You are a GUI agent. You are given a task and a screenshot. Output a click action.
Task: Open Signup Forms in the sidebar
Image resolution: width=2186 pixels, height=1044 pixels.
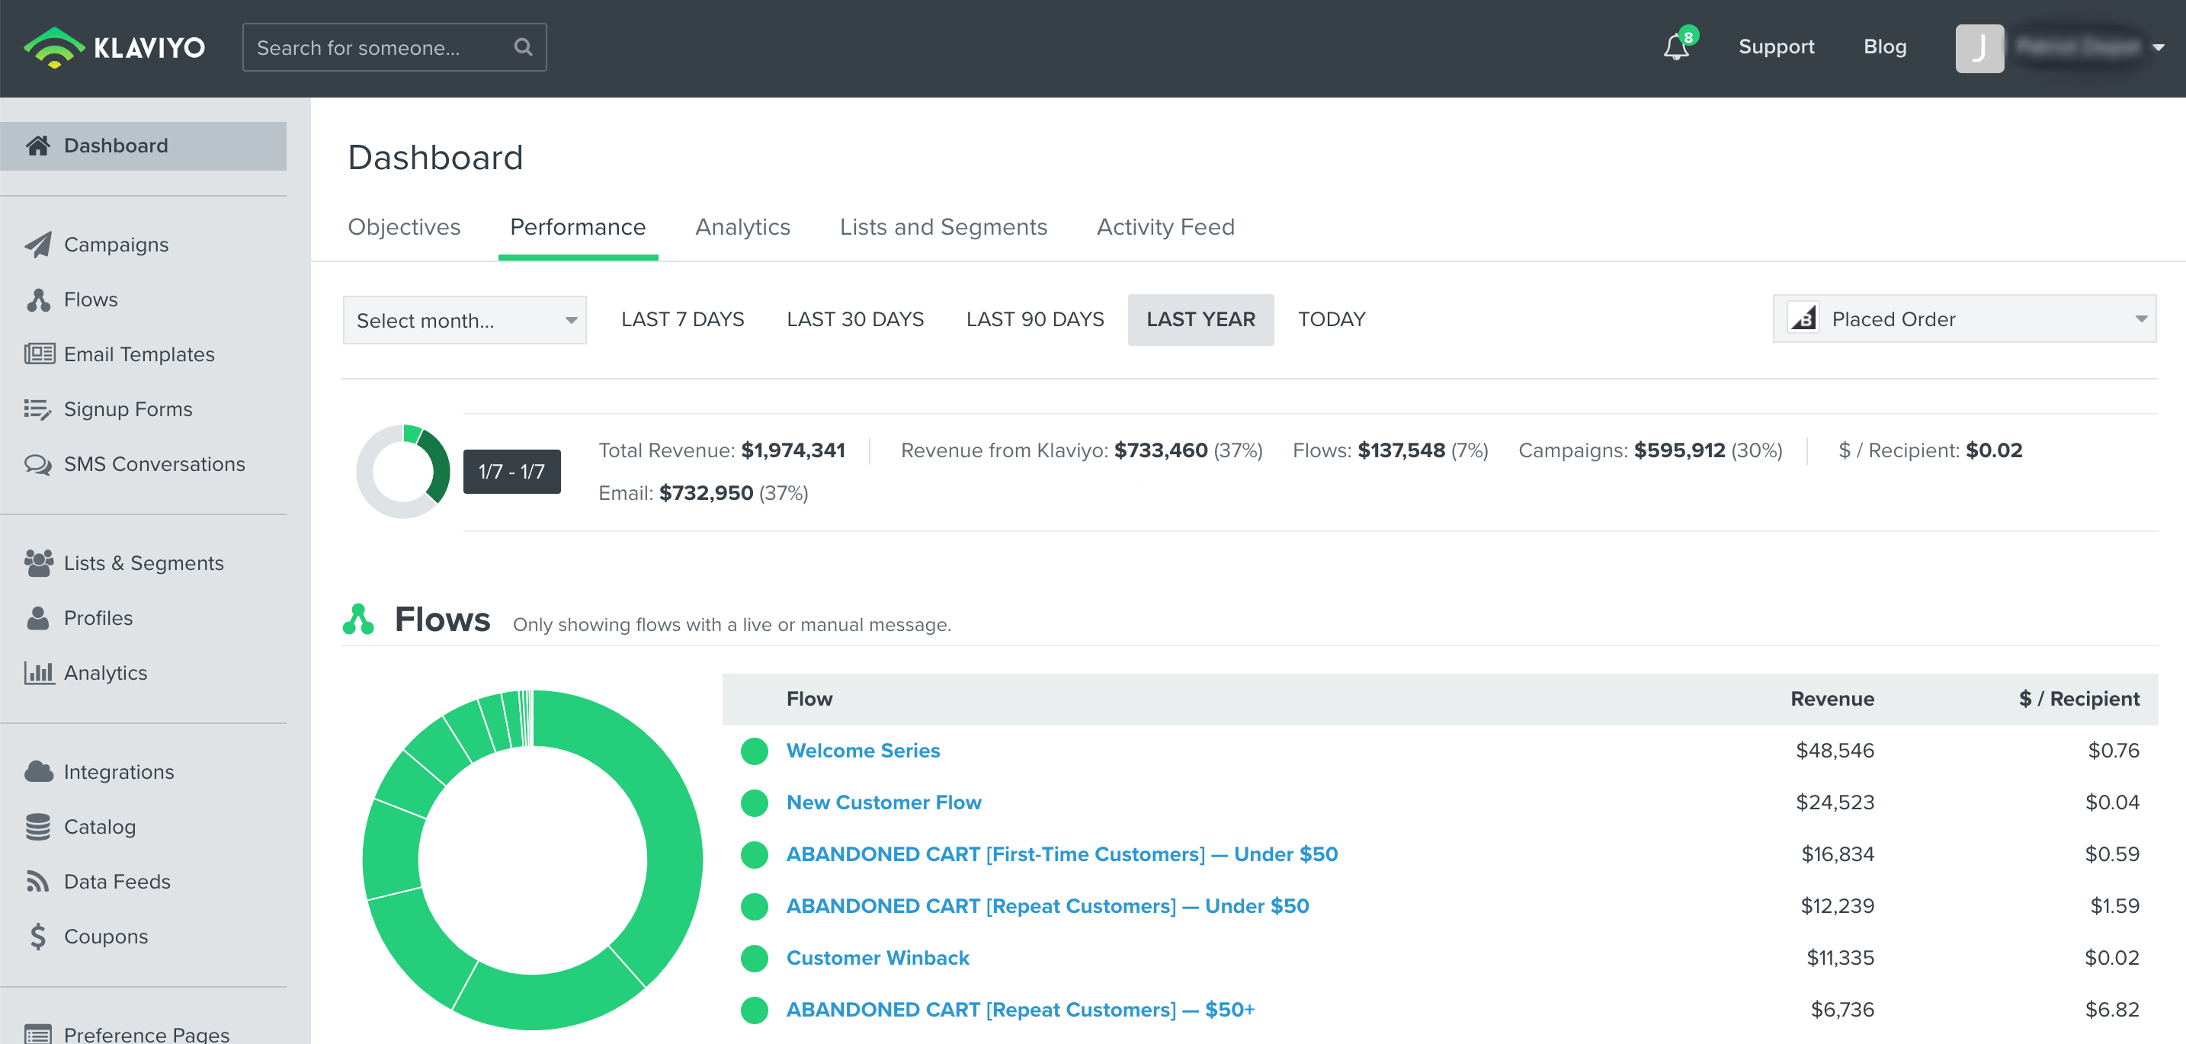pos(128,408)
